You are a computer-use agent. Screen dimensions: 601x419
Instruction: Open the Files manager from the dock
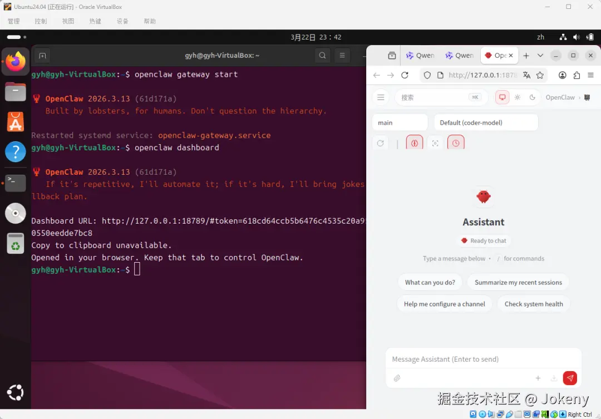pyautogui.click(x=16, y=92)
